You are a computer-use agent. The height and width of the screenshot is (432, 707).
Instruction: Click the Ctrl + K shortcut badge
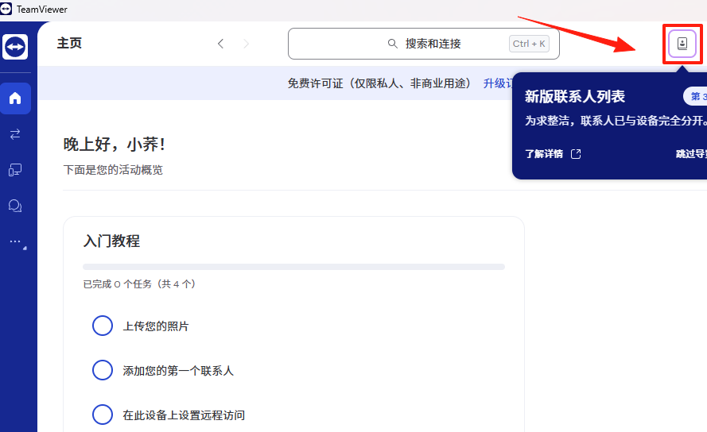529,44
